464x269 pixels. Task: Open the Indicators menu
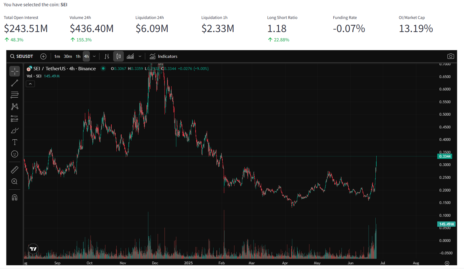point(164,56)
